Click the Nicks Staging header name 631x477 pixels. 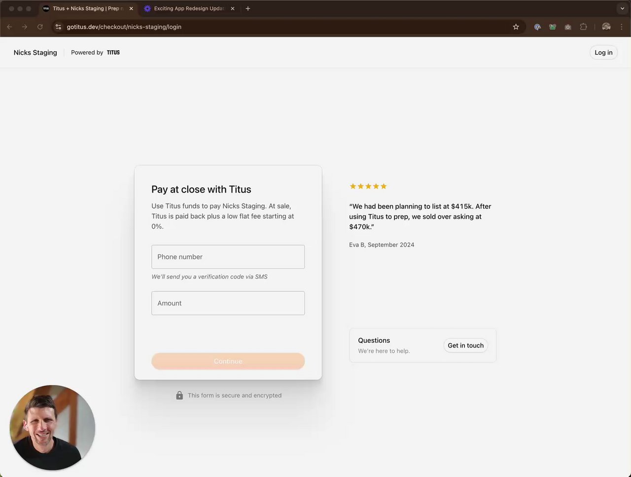[x=35, y=52]
